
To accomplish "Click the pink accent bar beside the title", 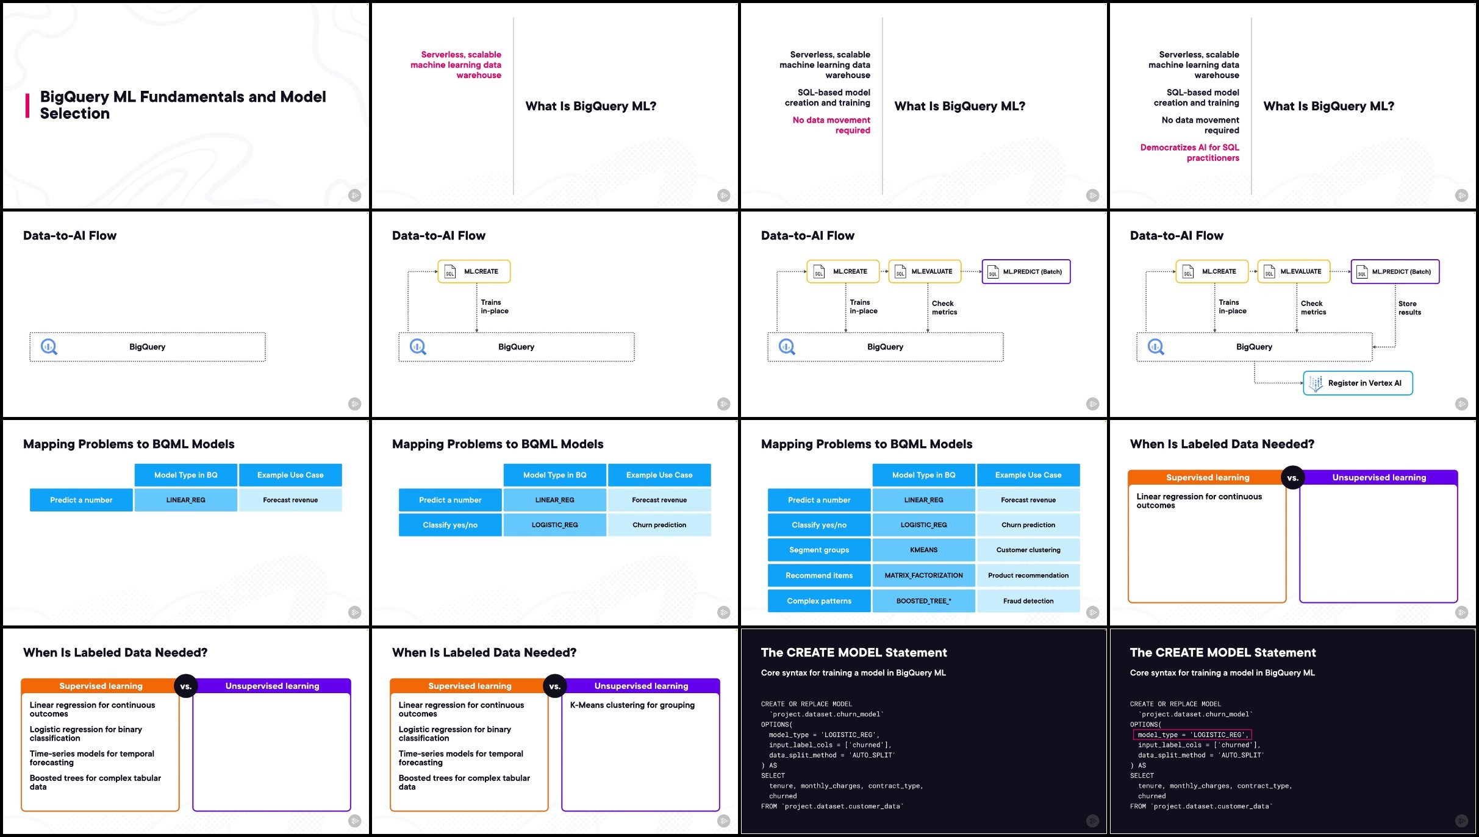I will pyautogui.click(x=27, y=105).
